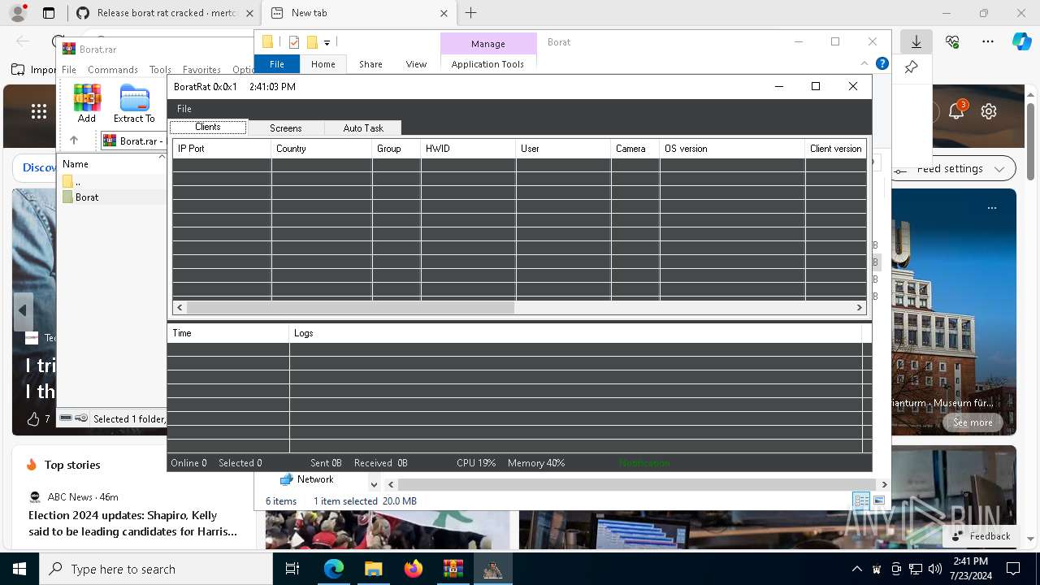Click the Time column header in logs
The image size is (1040, 585).
point(227,333)
